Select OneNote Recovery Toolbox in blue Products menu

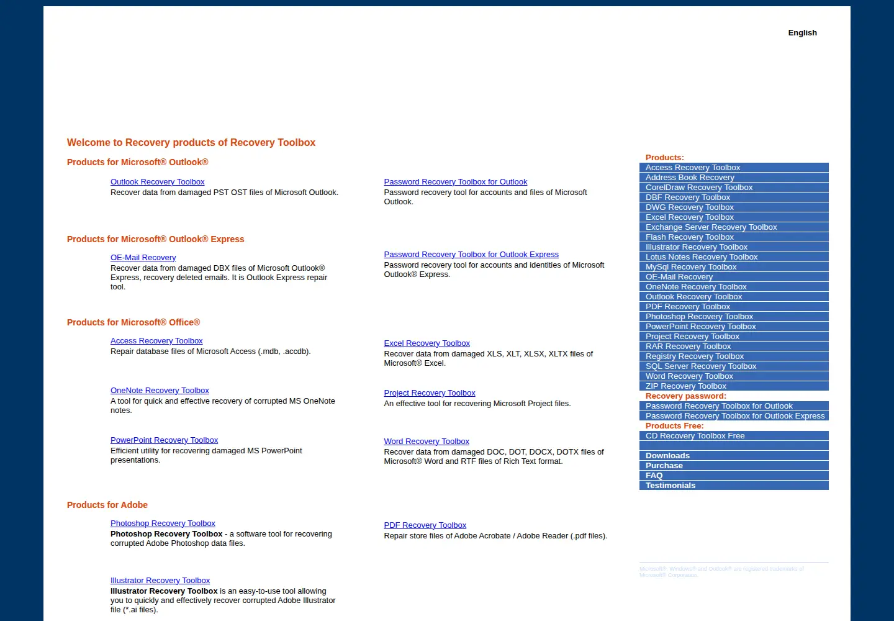click(x=734, y=287)
